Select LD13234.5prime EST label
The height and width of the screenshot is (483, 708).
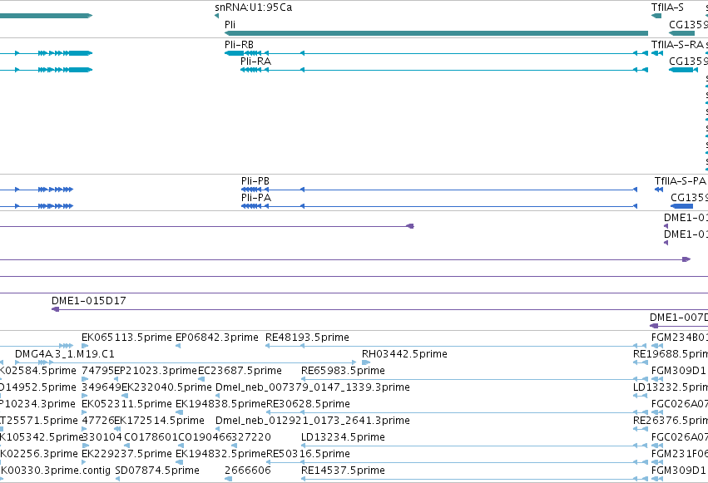343,437
